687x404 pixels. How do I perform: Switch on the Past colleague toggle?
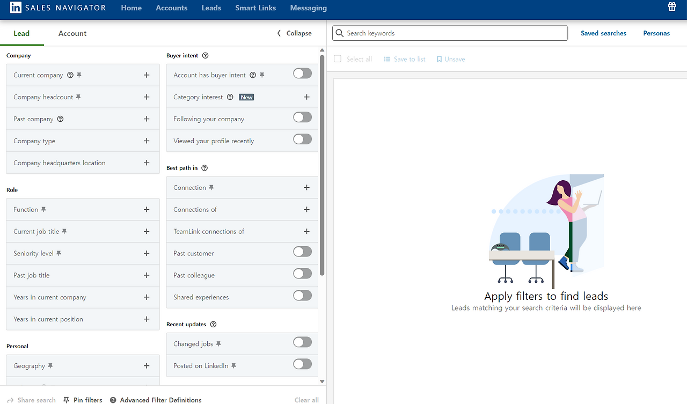click(303, 273)
